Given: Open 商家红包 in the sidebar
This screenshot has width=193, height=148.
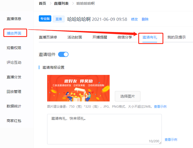Looking at the screenshot, I should (x=14, y=121).
